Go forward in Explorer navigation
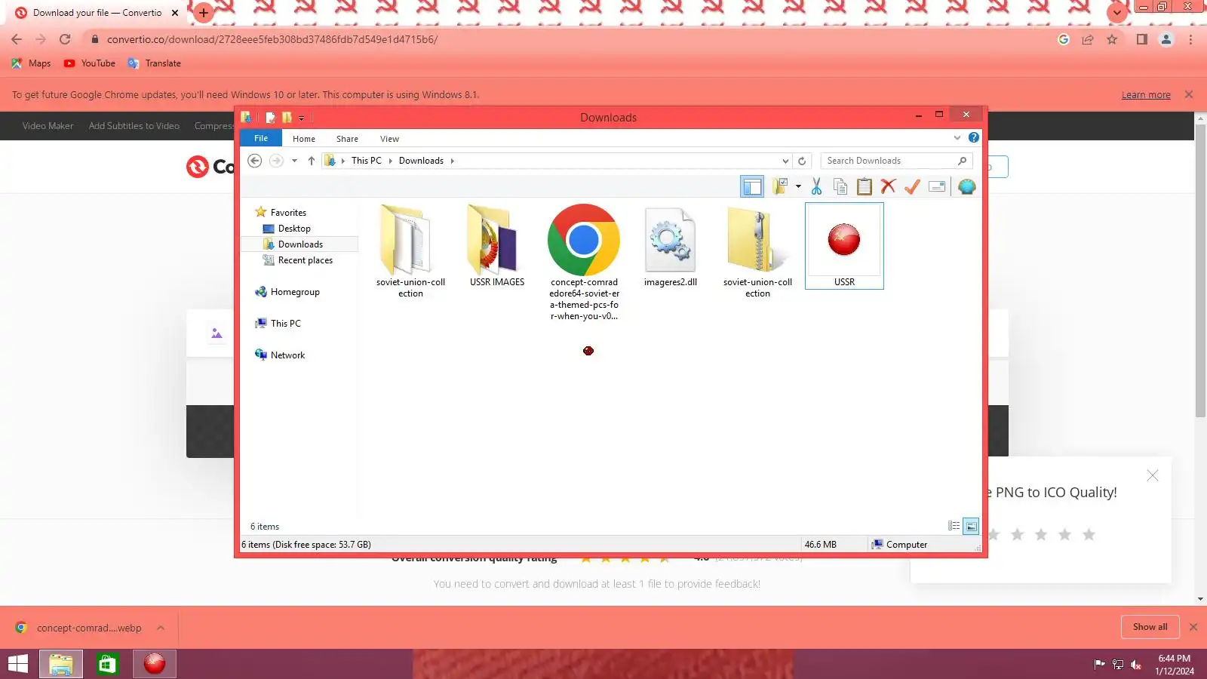The height and width of the screenshot is (679, 1207). 276,161
